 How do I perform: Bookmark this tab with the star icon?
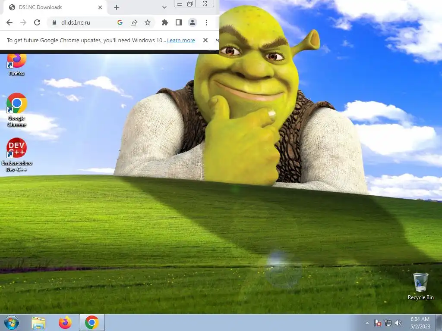[148, 22]
